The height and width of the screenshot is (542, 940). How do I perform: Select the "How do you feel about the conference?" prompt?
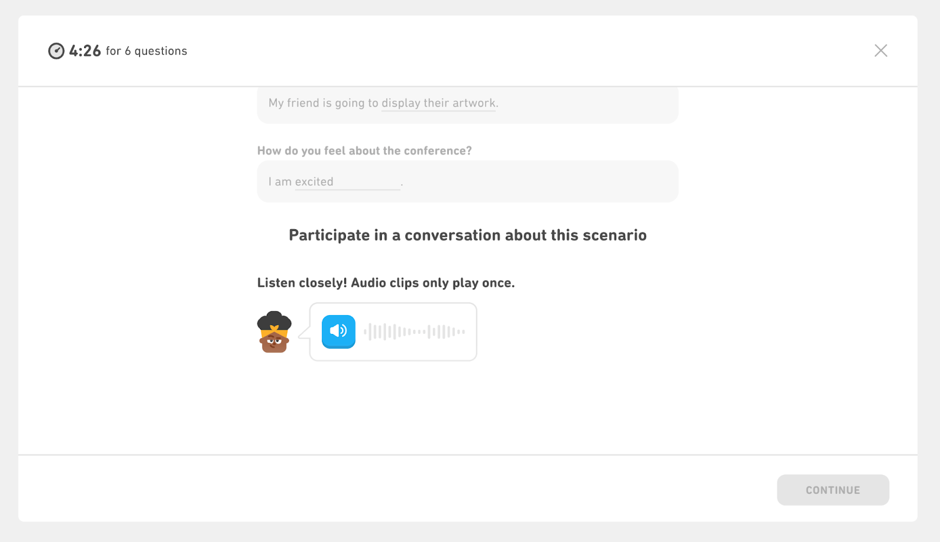click(364, 151)
